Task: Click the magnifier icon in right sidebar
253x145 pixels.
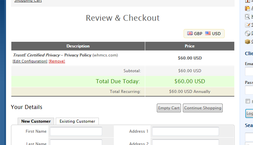Action: (247, 16)
